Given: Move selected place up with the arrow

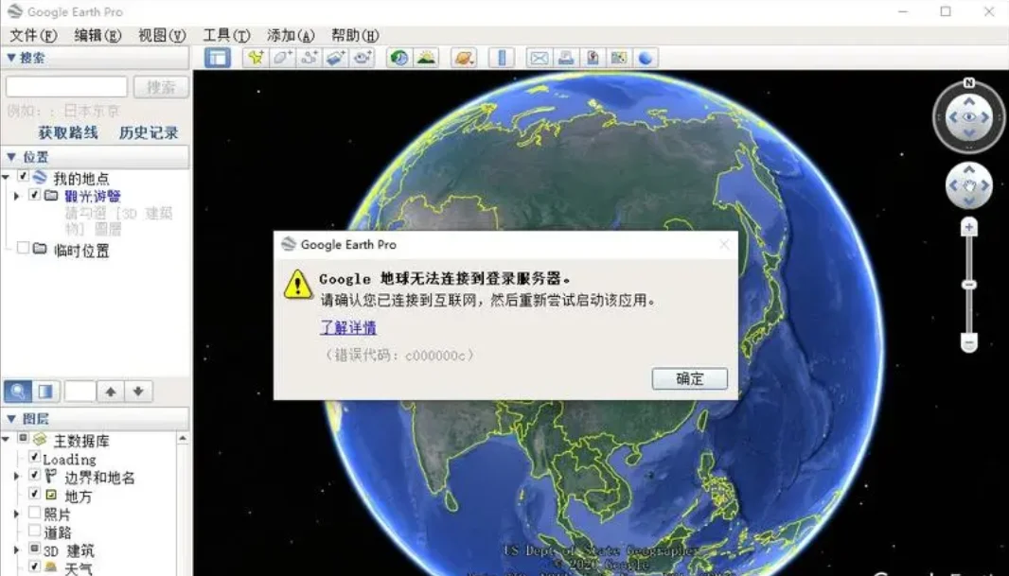Looking at the screenshot, I should click(x=111, y=391).
